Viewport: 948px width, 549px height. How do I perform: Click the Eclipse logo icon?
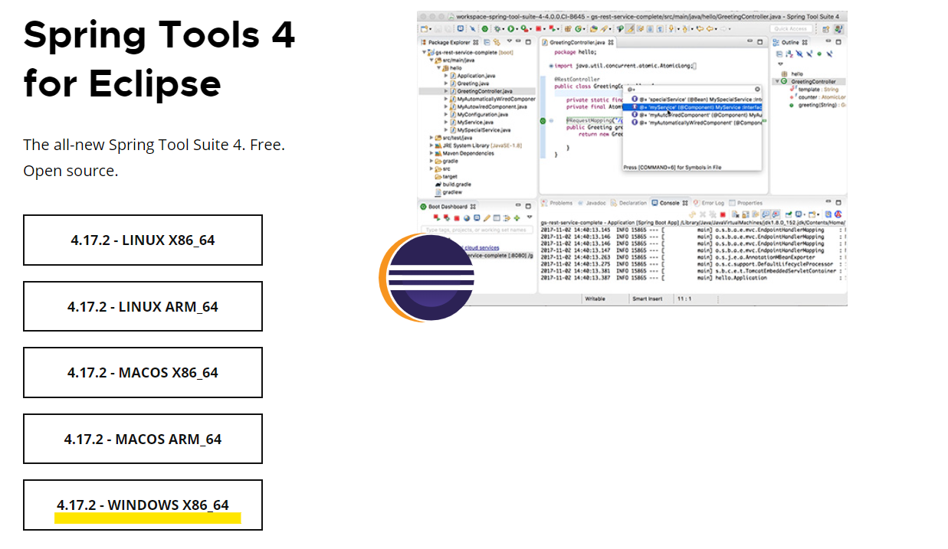pyautogui.click(x=426, y=278)
